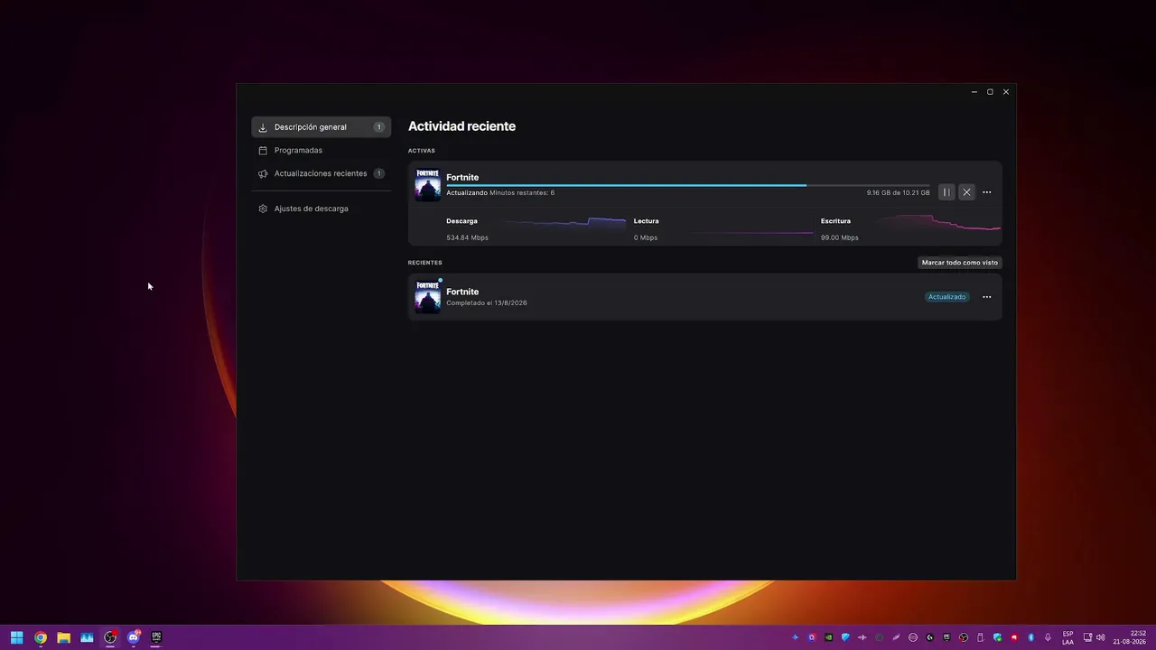Click the Lectura speed graph
Image resolution: width=1156 pixels, height=650 pixels.
pos(751,232)
